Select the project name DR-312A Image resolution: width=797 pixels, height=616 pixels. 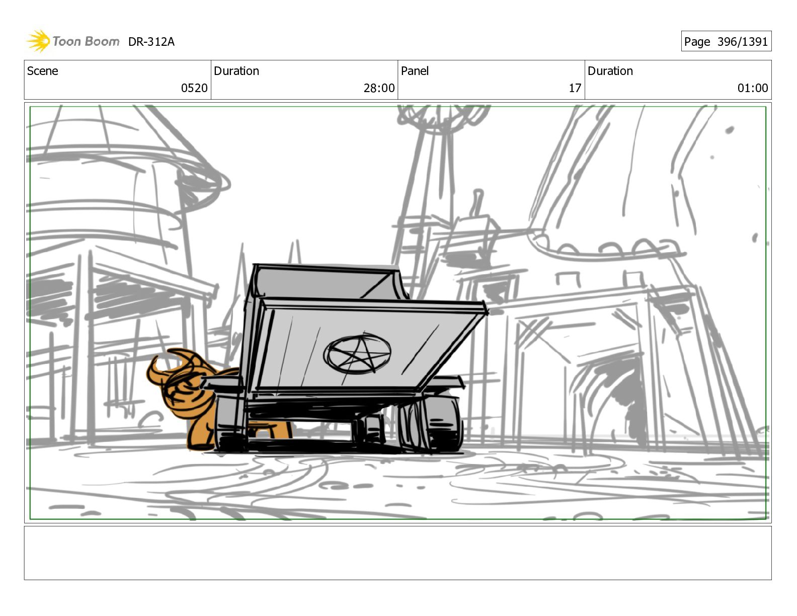(151, 42)
